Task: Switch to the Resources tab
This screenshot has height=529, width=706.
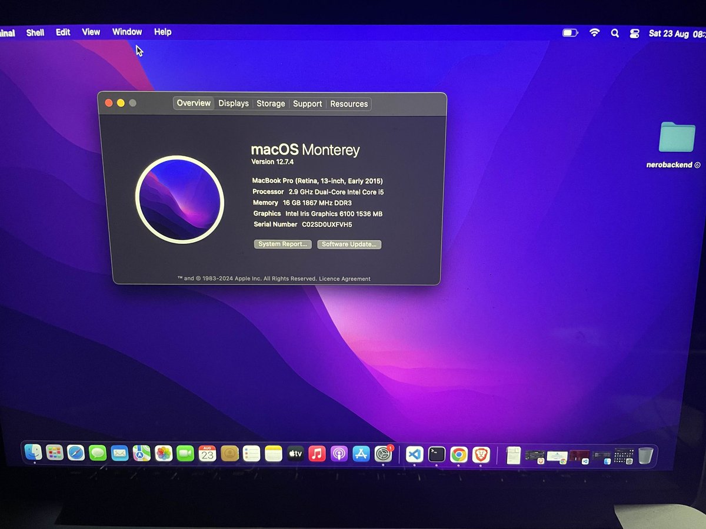Action: [349, 104]
